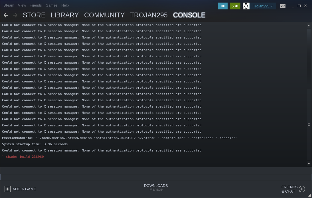Maximize the Steam window
Screen dimensions: 312x198
pyautogui.click(x=299, y=6)
